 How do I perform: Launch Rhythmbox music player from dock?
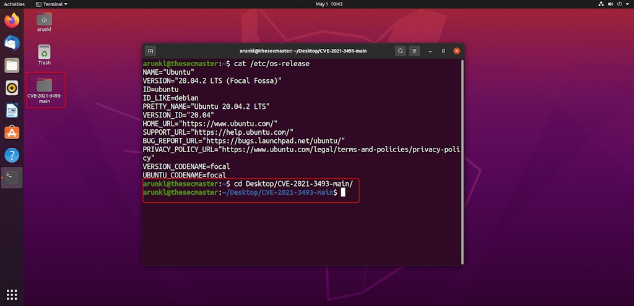(x=12, y=88)
